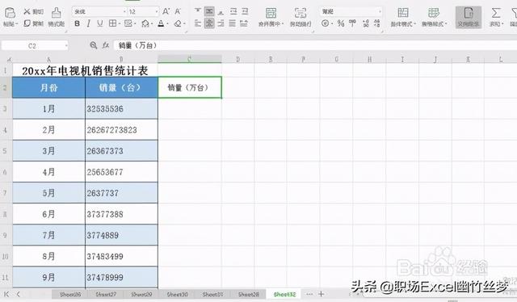Click the 月份 header cell

(48, 88)
